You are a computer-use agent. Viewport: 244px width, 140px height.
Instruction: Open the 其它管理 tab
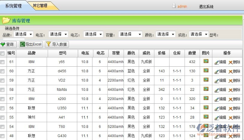pyautogui.click(x=40, y=6)
